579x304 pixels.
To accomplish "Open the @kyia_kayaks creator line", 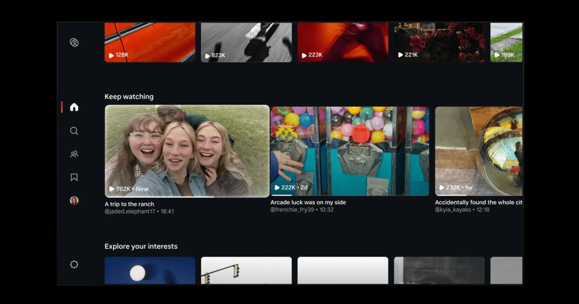I will coord(462,210).
